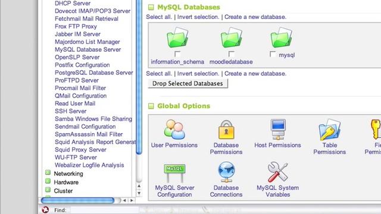Open Jabber IM Server module
381x214 pixels.
[x=77, y=34]
